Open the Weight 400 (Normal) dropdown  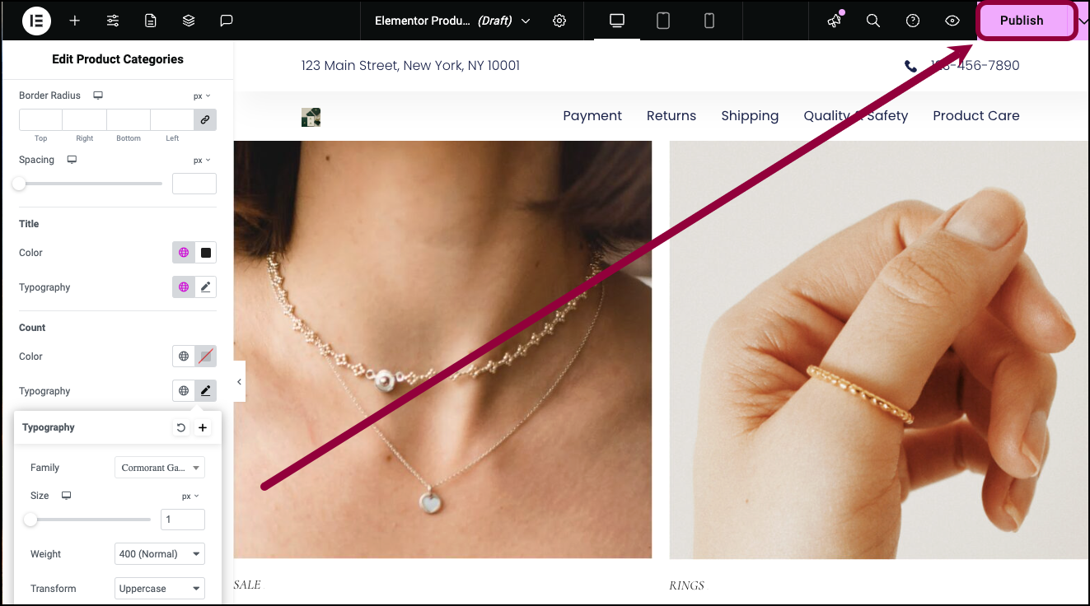(x=160, y=554)
